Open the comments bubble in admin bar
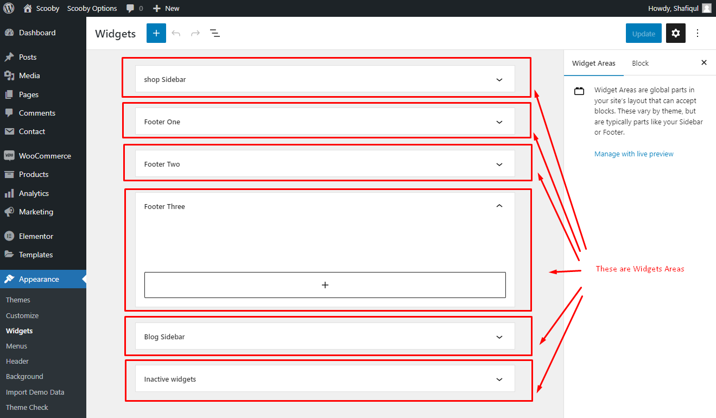The width and height of the screenshot is (716, 418). click(x=130, y=9)
